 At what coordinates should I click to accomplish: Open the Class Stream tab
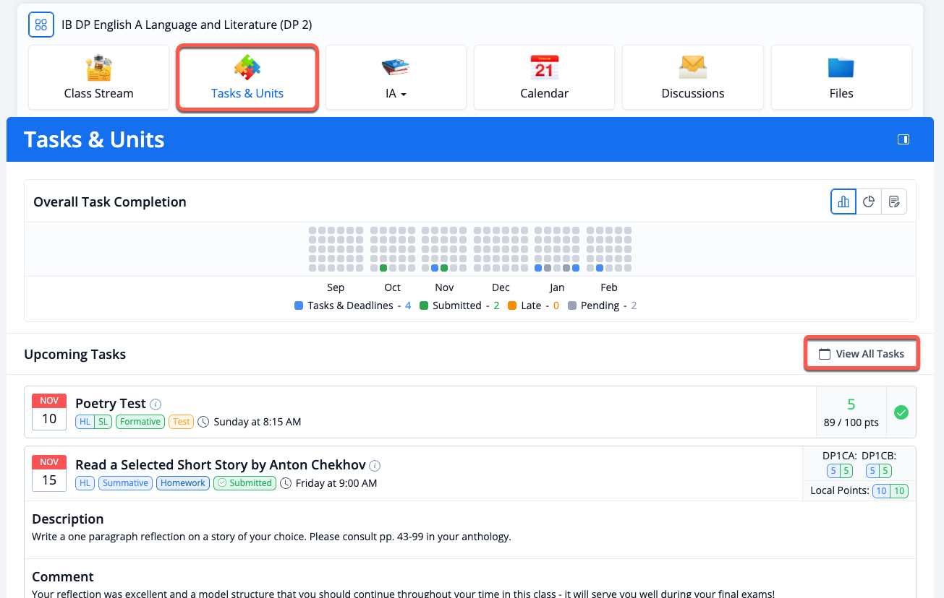(98, 78)
